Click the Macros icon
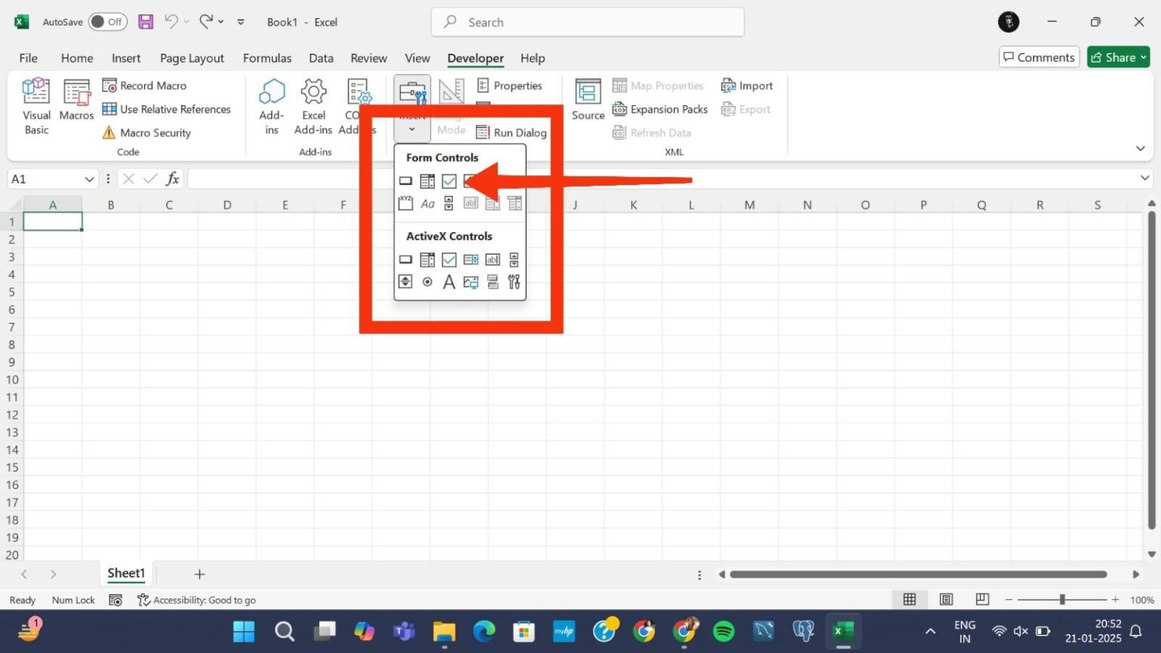Image resolution: width=1161 pixels, height=653 pixels. pyautogui.click(x=76, y=100)
